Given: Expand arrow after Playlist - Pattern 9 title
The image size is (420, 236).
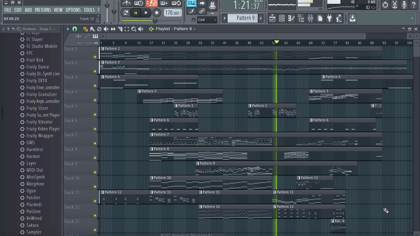Looking at the screenshot, I should pos(195,29).
